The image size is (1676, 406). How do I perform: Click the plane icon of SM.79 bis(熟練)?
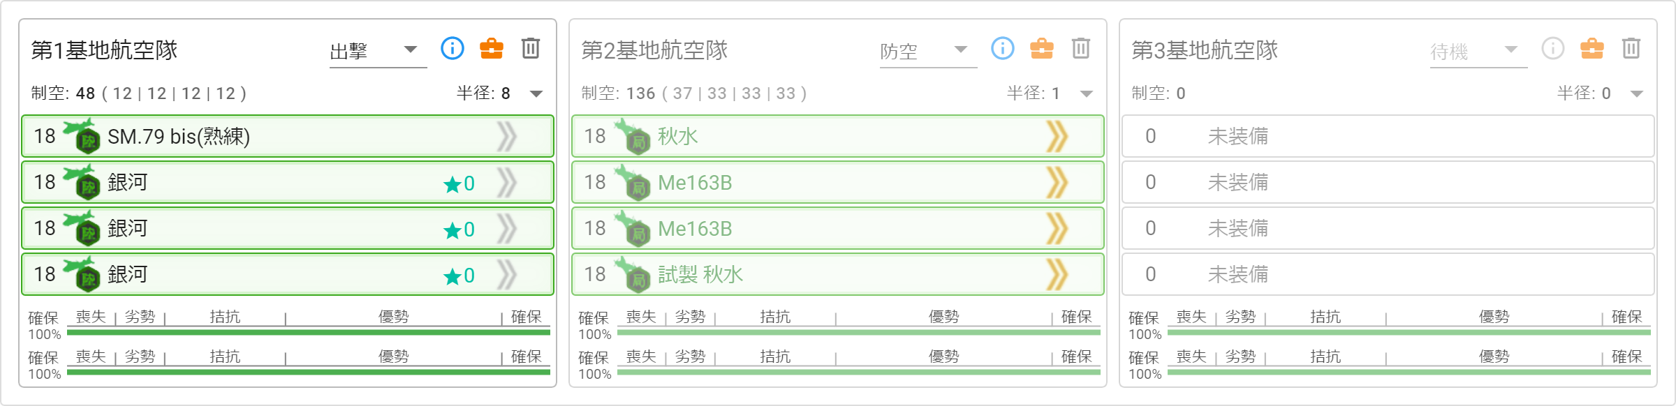tap(82, 135)
